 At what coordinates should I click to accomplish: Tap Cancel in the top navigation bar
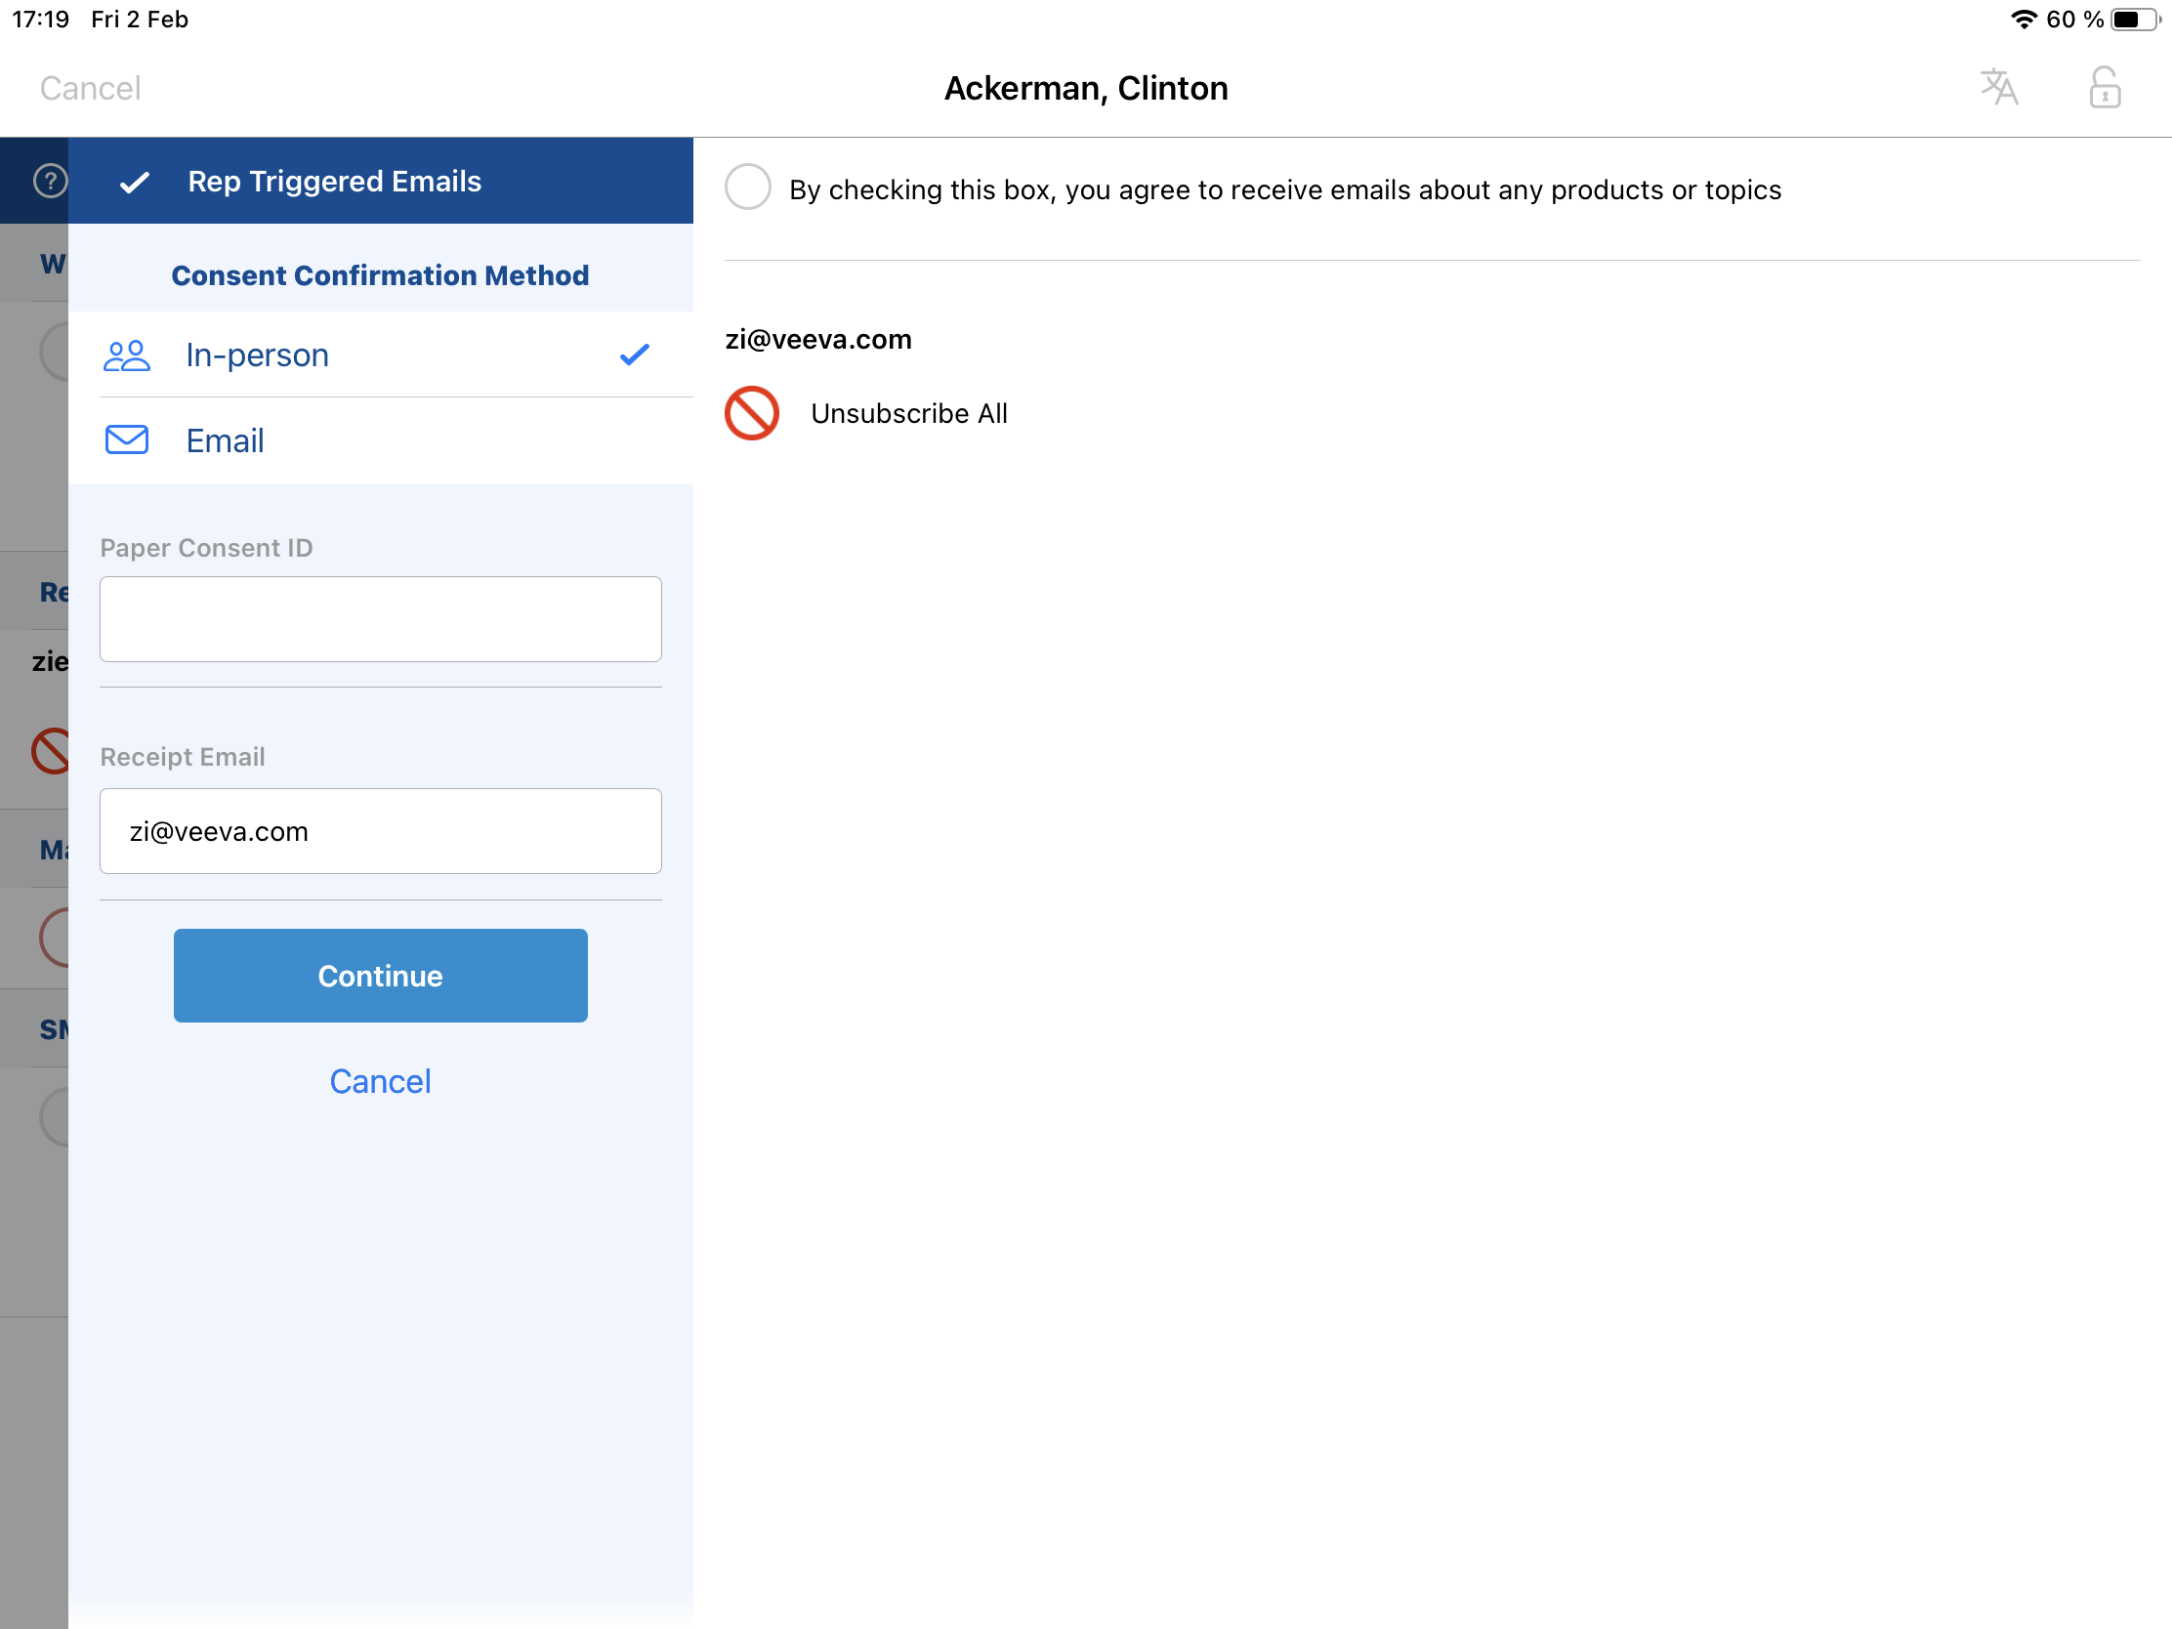pos(90,88)
